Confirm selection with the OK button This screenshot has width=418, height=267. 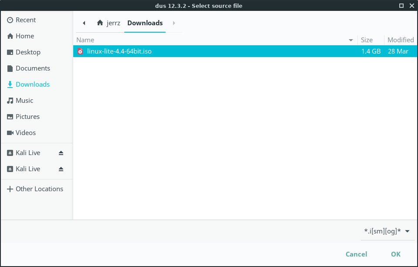pyautogui.click(x=395, y=254)
